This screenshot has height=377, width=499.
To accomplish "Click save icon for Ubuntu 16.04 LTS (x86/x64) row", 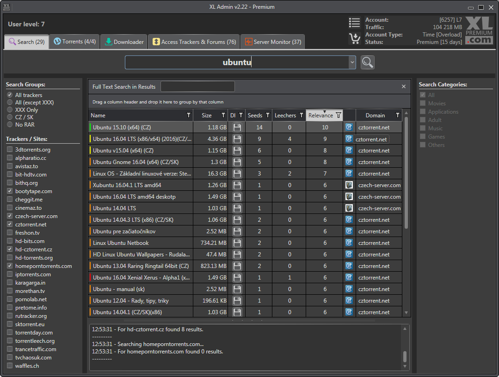I will coord(237,139).
